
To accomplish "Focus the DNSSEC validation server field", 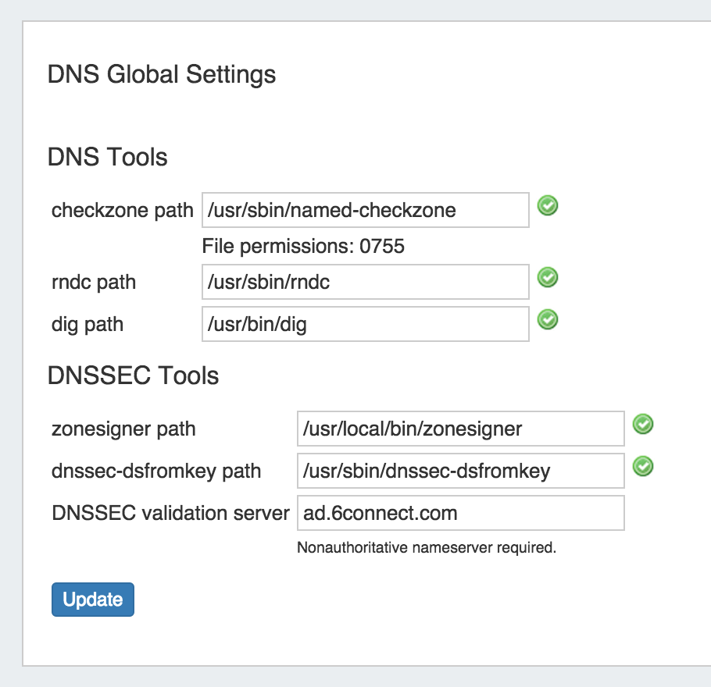I will coord(460,513).
